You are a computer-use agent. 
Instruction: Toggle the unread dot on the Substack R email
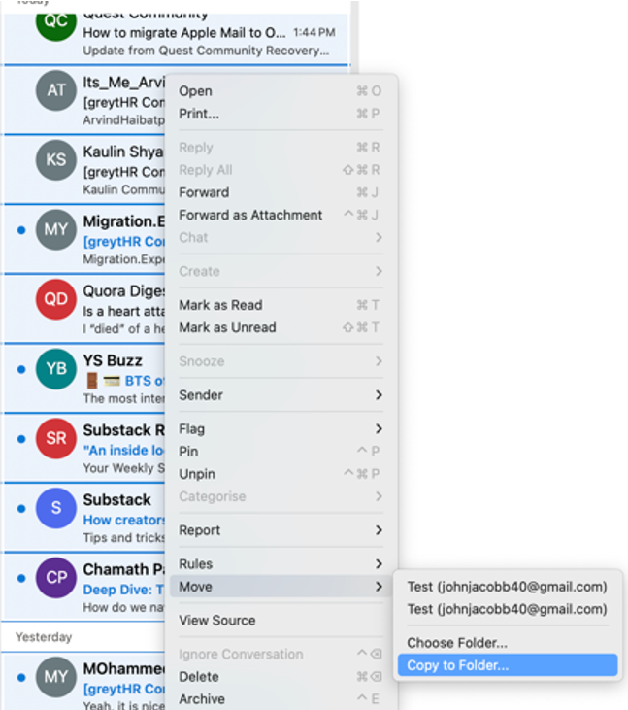coord(21,439)
